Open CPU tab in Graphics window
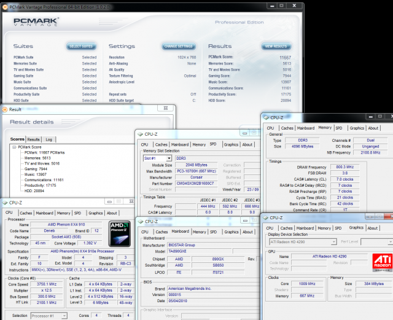 click(270, 228)
